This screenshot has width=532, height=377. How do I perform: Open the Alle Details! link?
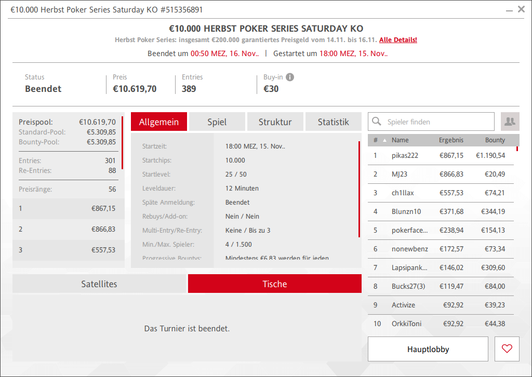click(398, 40)
